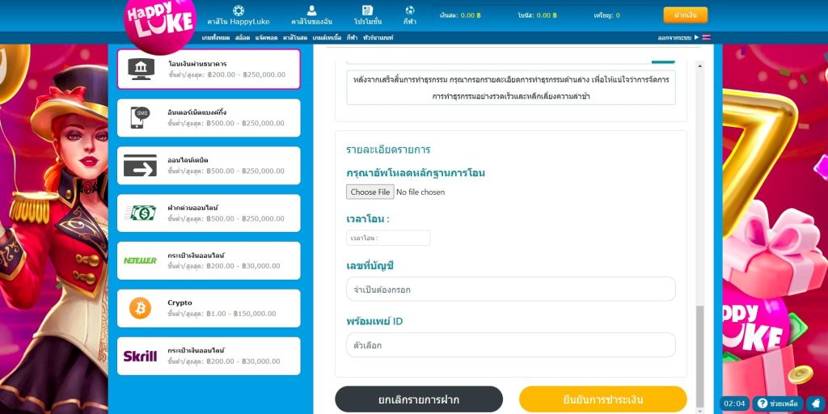Open กีฬา in the submenu bar

click(353, 38)
